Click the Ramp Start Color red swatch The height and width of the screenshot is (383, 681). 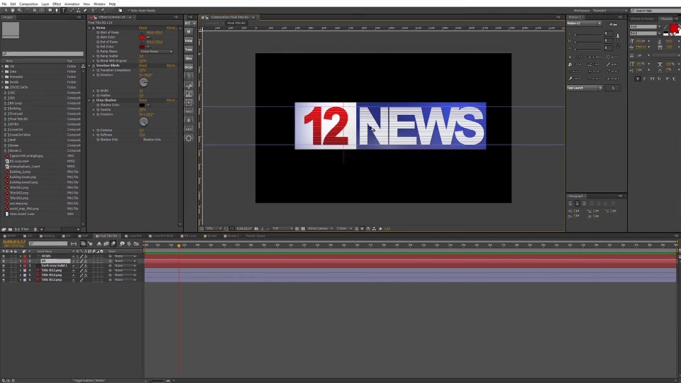tap(142, 38)
